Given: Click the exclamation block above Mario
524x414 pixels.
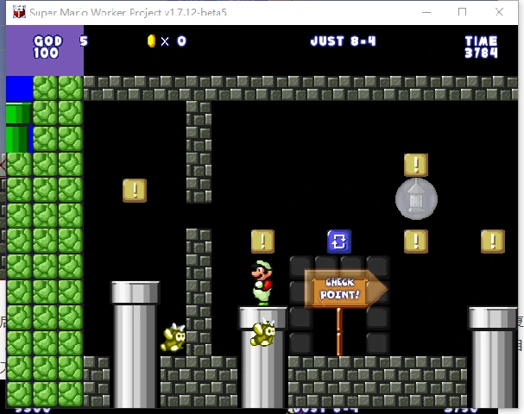Looking at the screenshot, I should tap(262, 241).
